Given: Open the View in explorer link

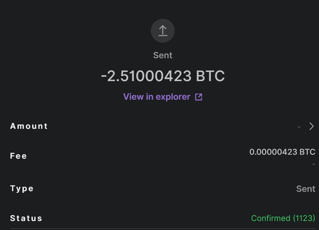Looking at the screenshot, I should click(x=163, y=97).
